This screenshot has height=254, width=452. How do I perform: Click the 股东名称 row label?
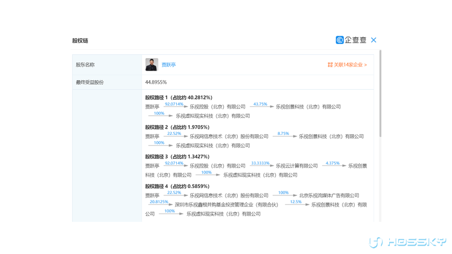pos(85,65)
